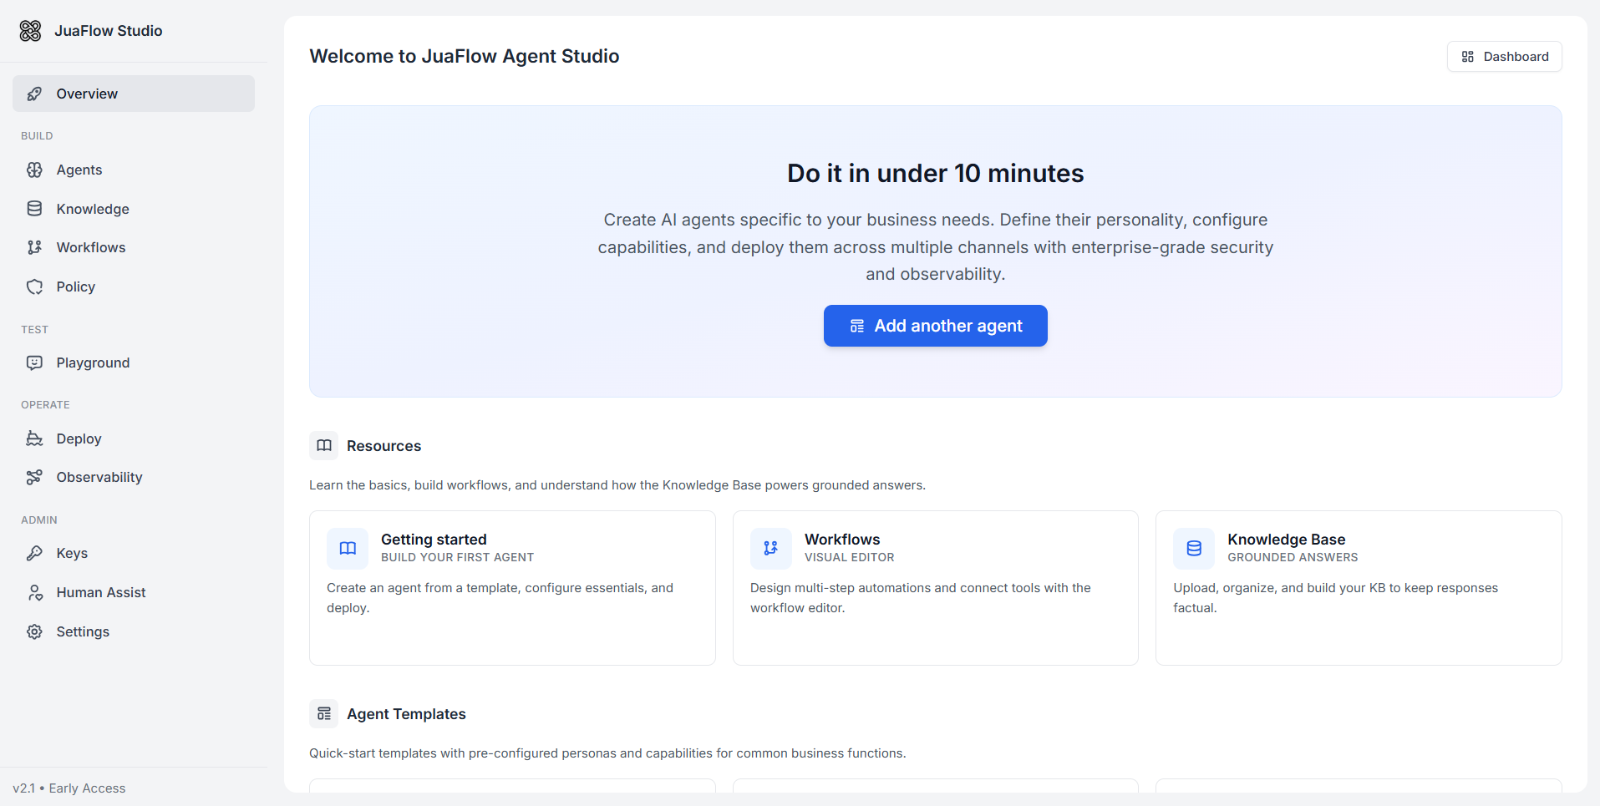The image size is (1600, 806).
Task: Click the Agent Templates section icon
Action: [x=324, y=714]
